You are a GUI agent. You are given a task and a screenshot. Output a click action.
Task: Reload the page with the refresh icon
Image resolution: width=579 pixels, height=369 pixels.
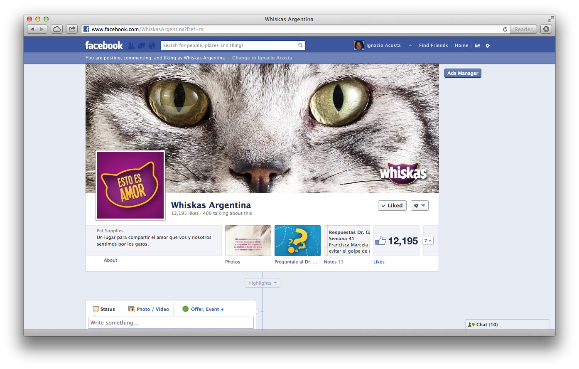coord(505,29)
